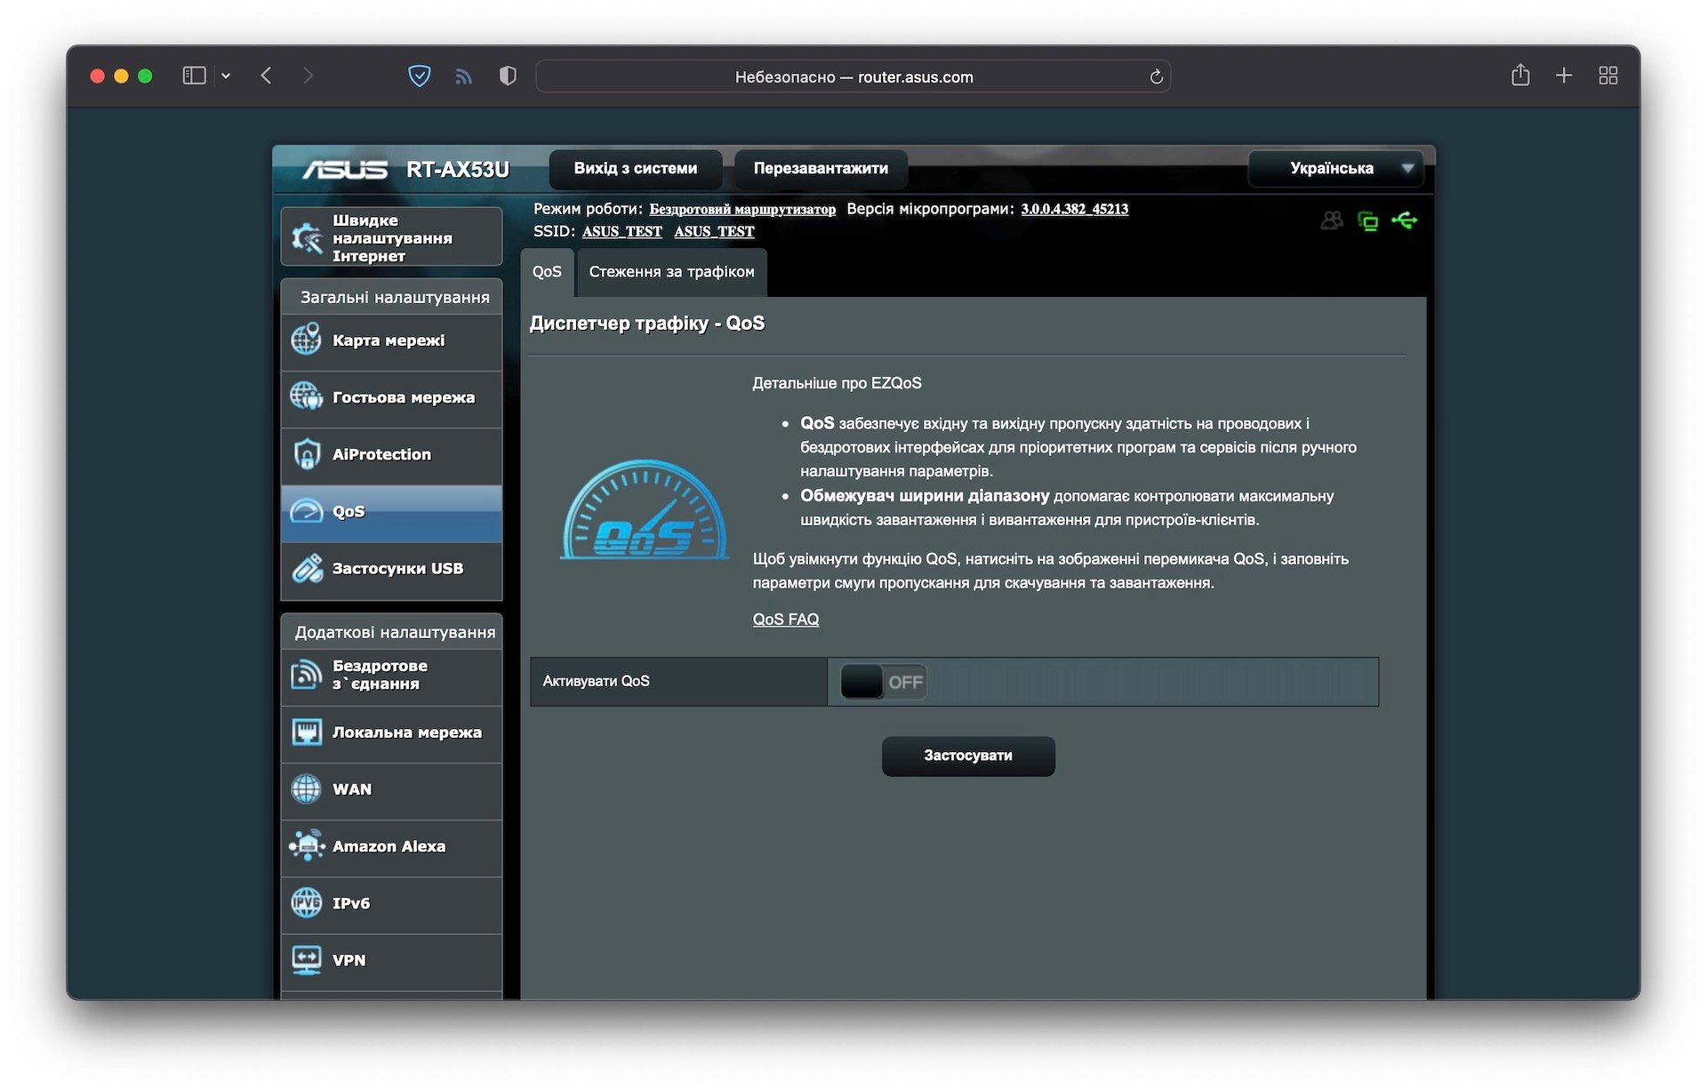The image size is (1707, 1088).
Task: Click the half-shaded shield toolbar icon
Action: (x=508, y=76)
